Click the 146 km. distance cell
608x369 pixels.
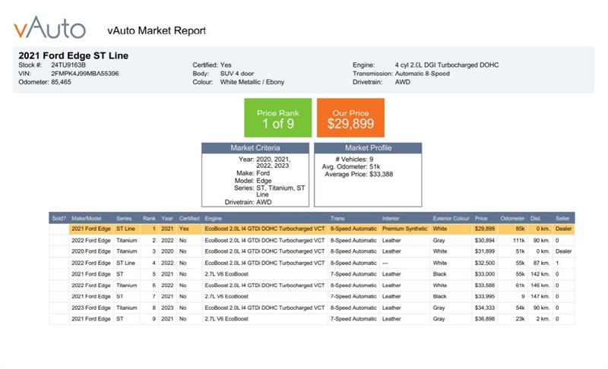[x=540, y=285]
